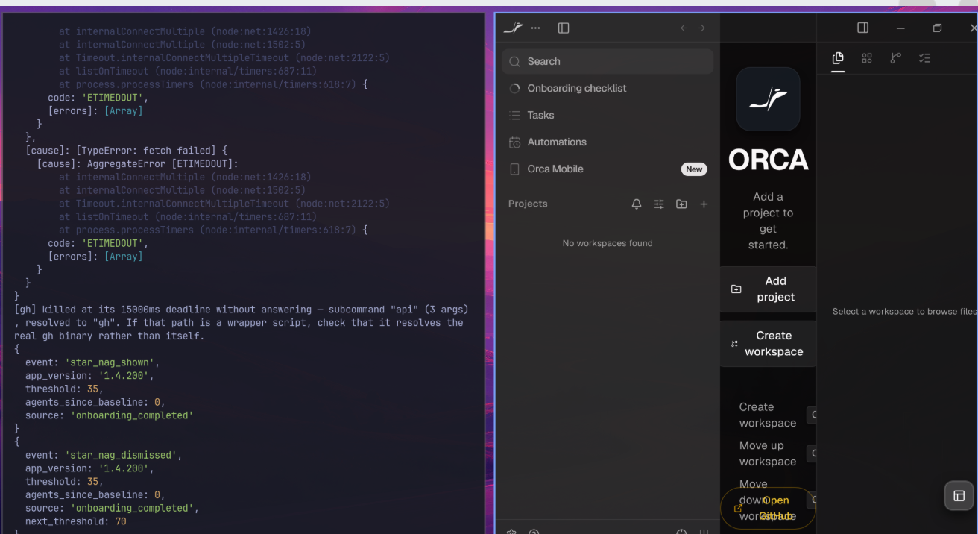Click the 'No workspaces found' text
The image size is (978, 534).
608,243
